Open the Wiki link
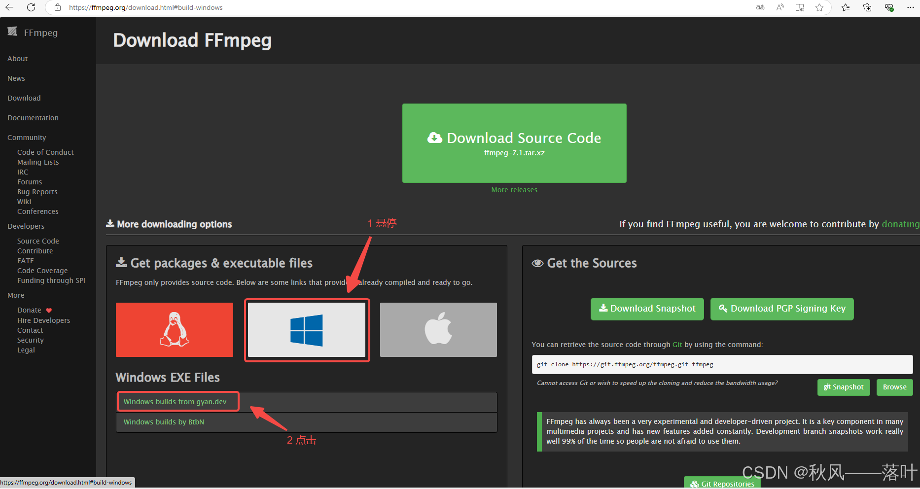Viewport: 920px width, 489px height. tap(24, 202)
